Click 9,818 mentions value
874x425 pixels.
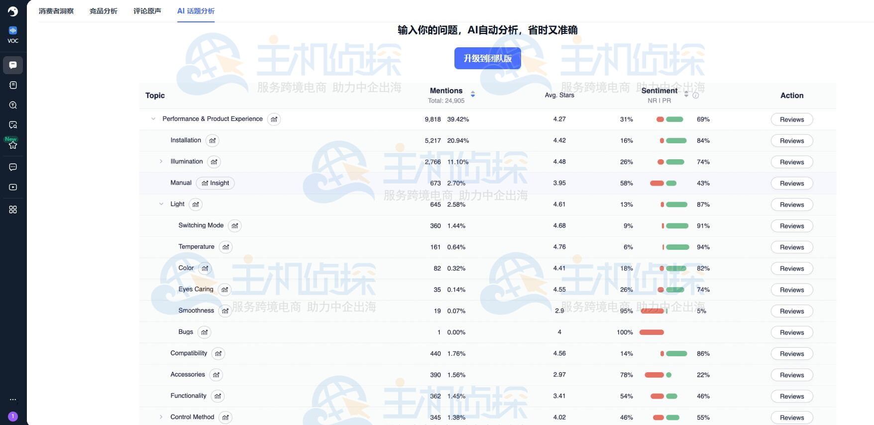(x=433, y=119)
